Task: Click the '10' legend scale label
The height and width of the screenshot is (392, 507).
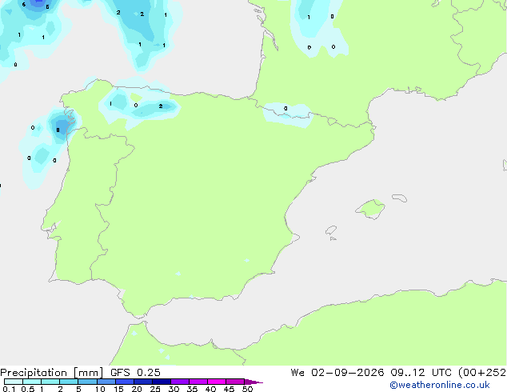Action: click(100, 389)
